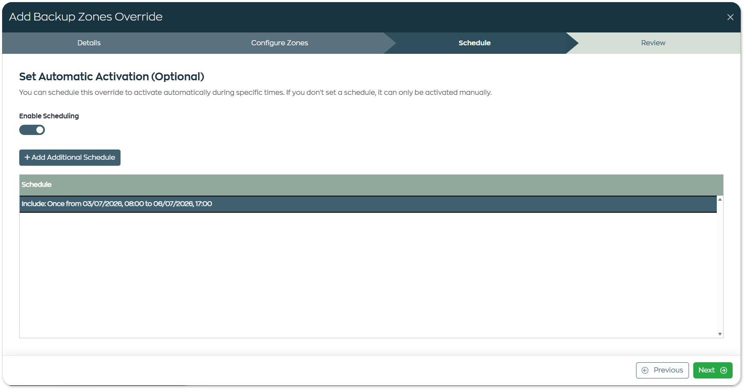Jump to the Review step
The height and width of the screenshot is (390, 745).
[x=653, y=43]
